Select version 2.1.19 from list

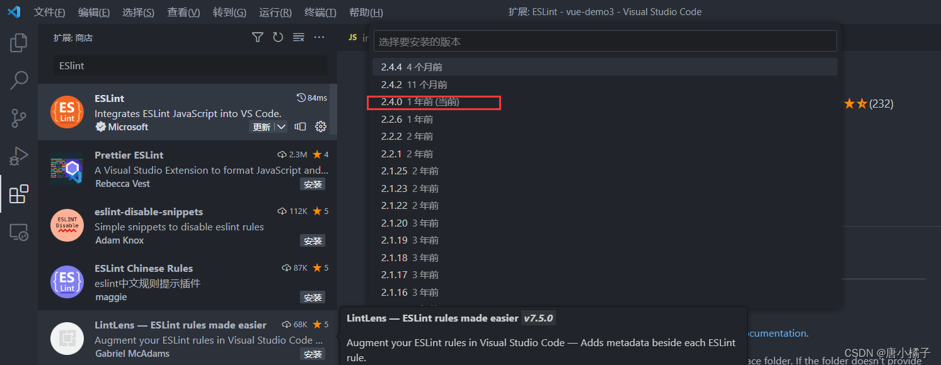pyautogui.click(x=605, y=240)
